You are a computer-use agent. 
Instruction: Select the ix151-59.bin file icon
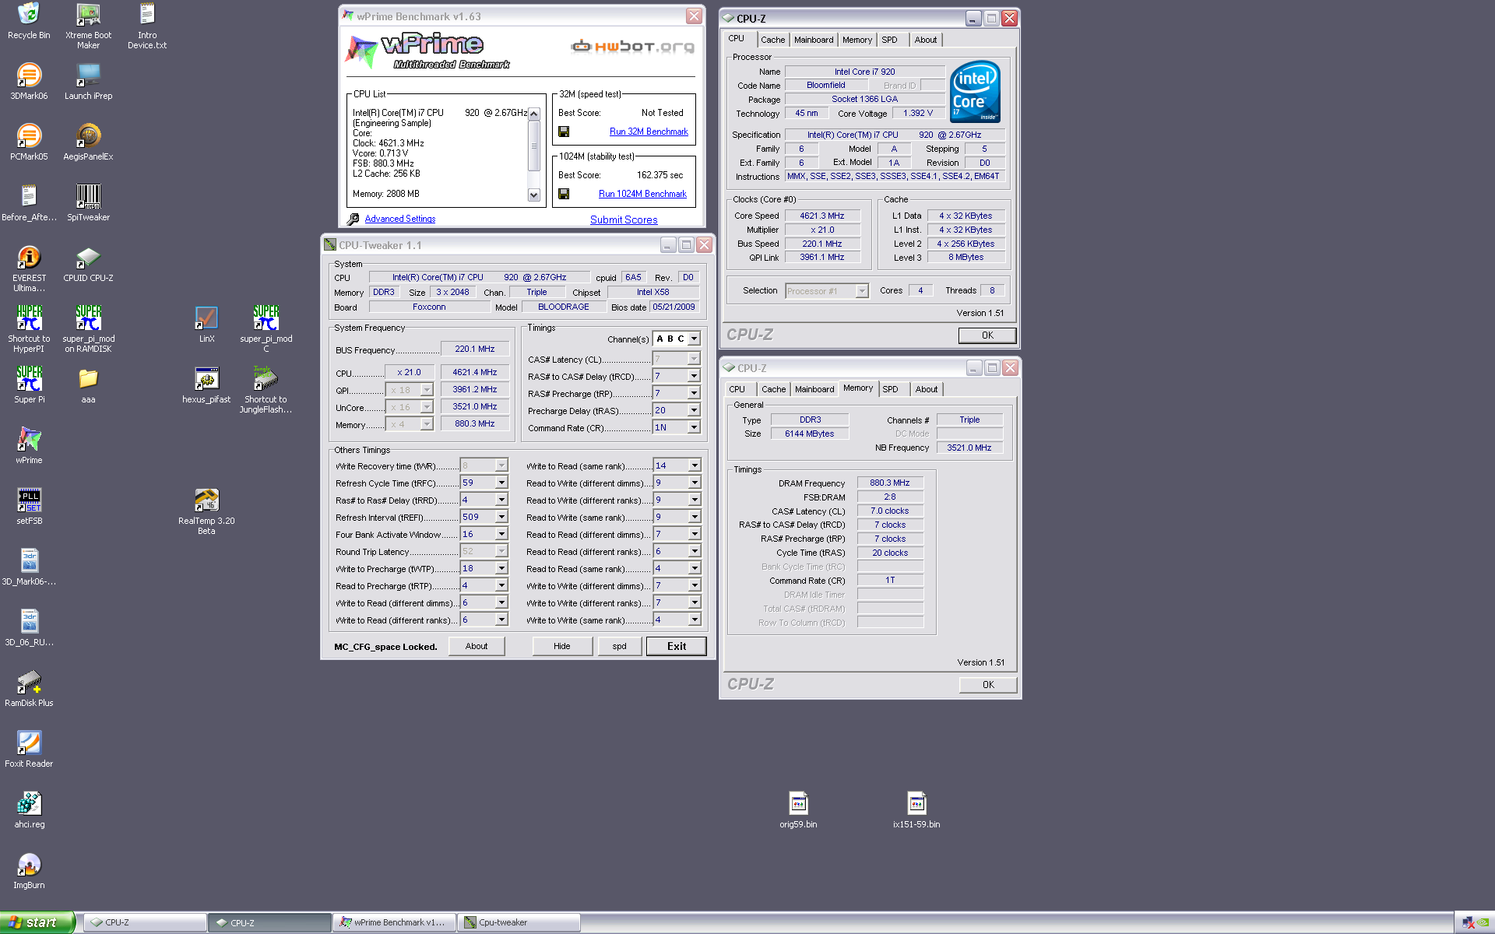[x=916, y=809]
